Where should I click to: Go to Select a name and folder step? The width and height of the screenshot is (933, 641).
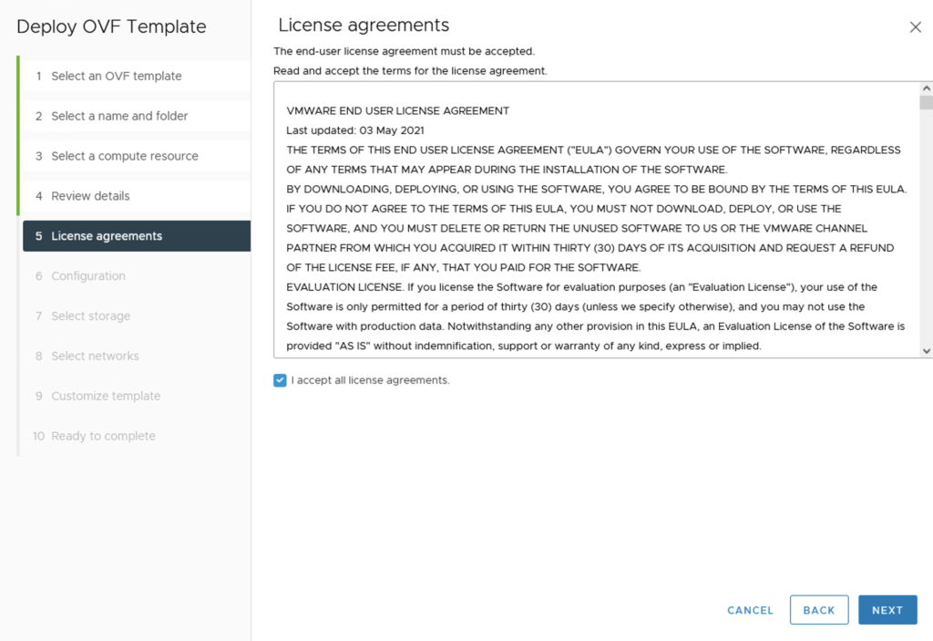point(119,116)
